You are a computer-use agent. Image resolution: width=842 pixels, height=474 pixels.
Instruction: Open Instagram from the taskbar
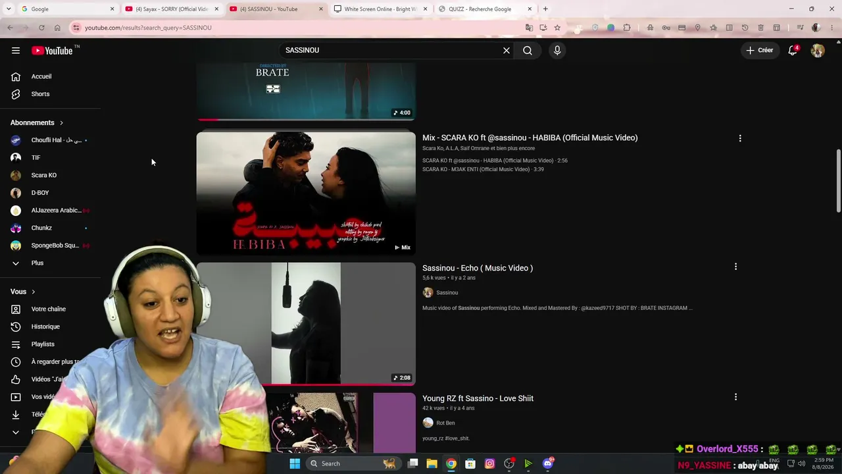pyautogui.click(x=489, y=463)
